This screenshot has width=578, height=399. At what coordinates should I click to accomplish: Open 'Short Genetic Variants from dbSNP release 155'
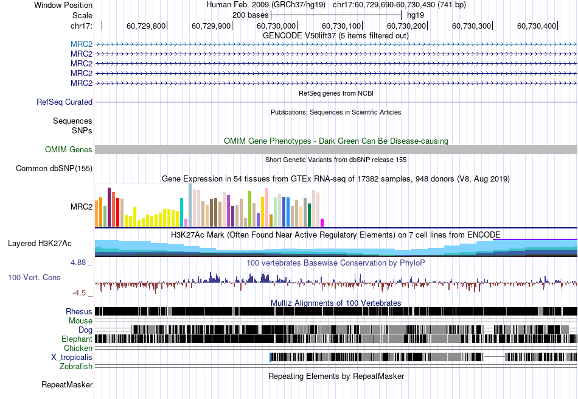tap(336, 160)
